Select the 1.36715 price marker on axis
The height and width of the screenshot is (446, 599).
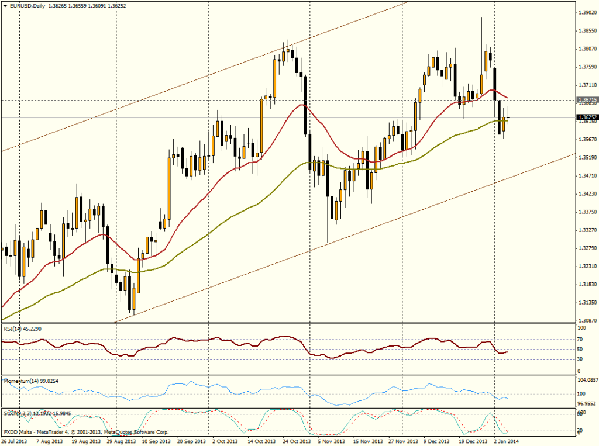point(587,101)
